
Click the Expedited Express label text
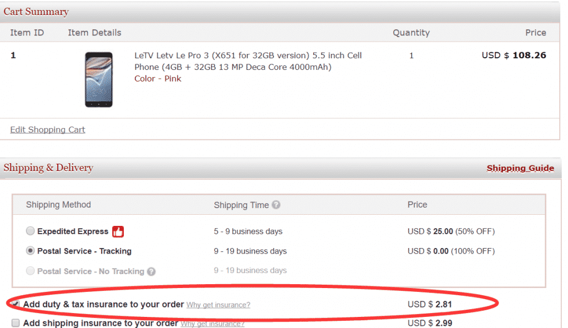73,231
